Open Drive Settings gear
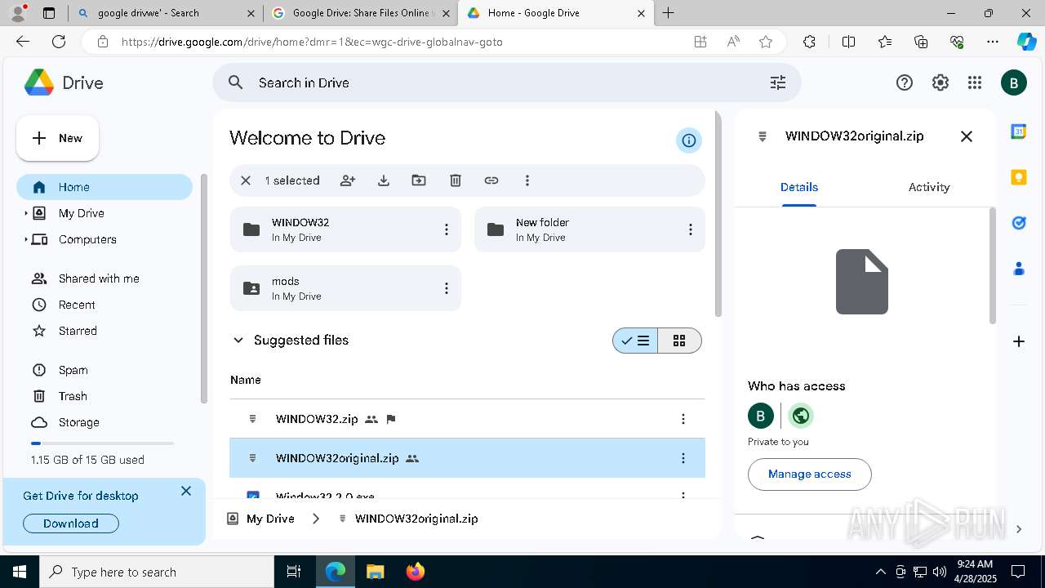Viewport: 1045px width, 588px height. pos(940,82)
